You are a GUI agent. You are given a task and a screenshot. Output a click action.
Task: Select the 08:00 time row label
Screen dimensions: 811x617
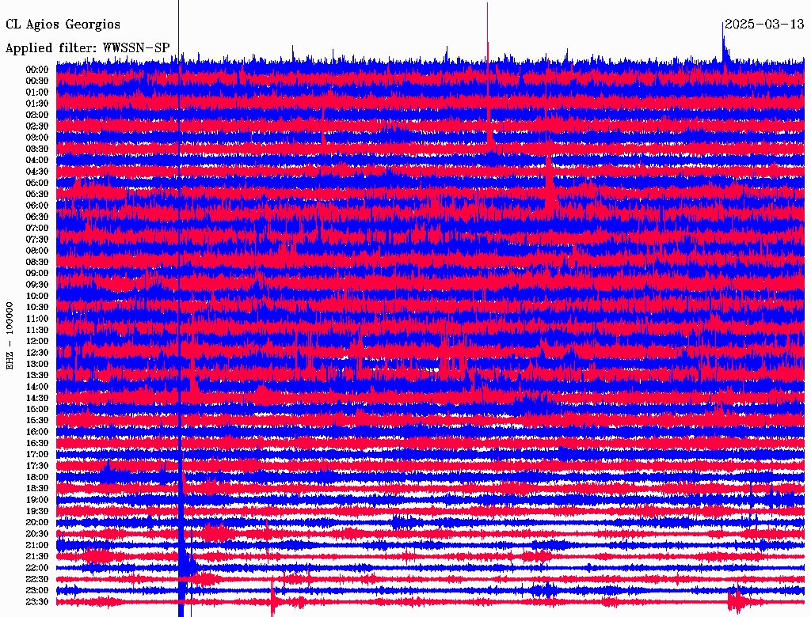click(x=37, y=251)
